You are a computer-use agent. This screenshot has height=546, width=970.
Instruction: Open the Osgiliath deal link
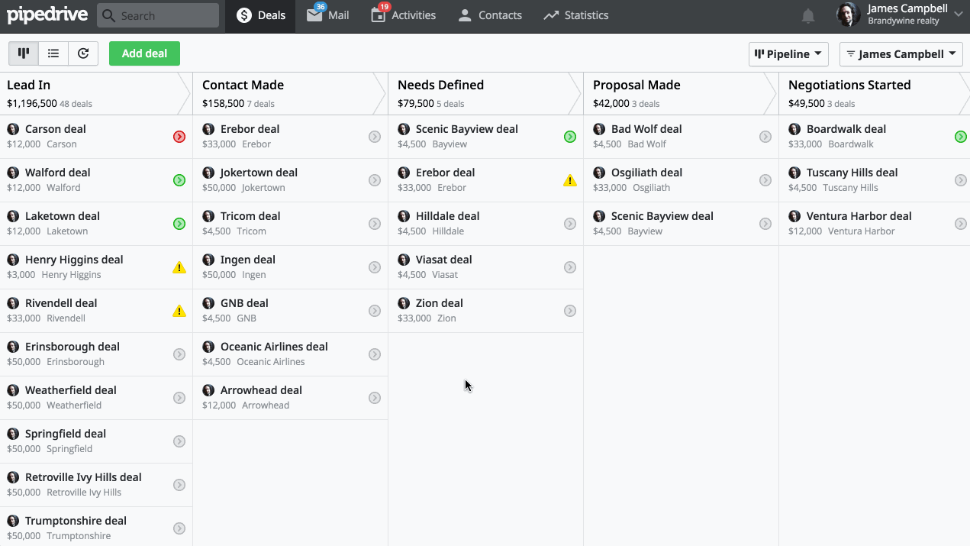(x=646, y=173)
